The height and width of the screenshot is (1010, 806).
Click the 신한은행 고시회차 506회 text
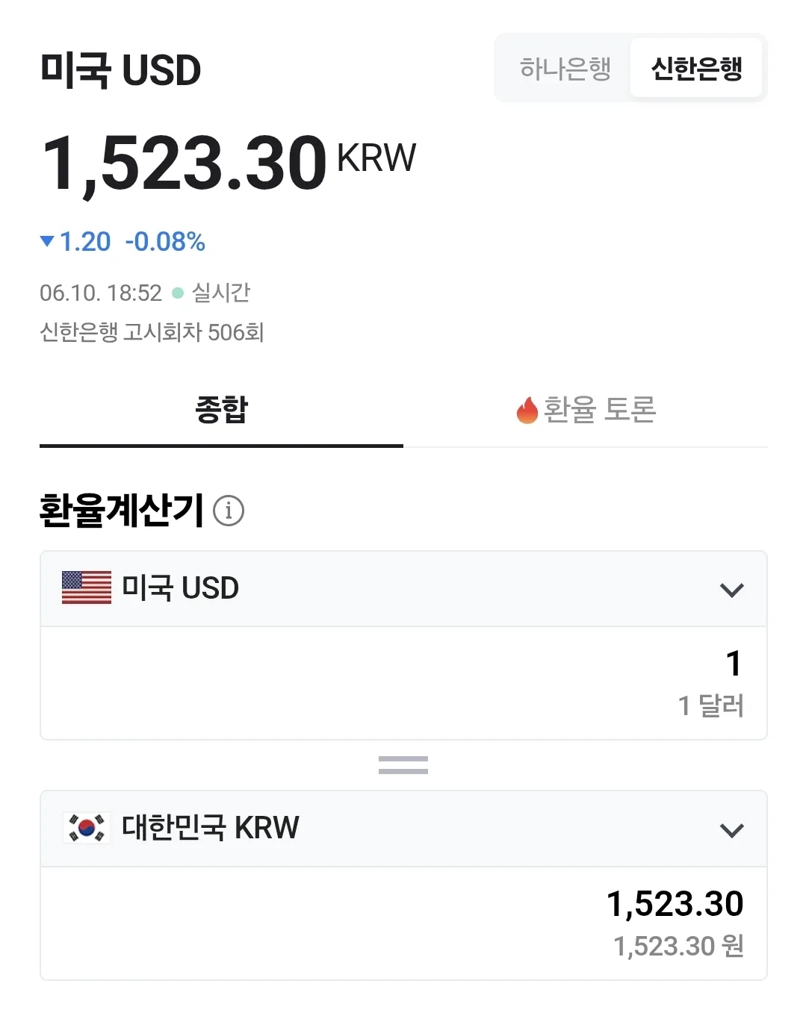pos(152,332)
